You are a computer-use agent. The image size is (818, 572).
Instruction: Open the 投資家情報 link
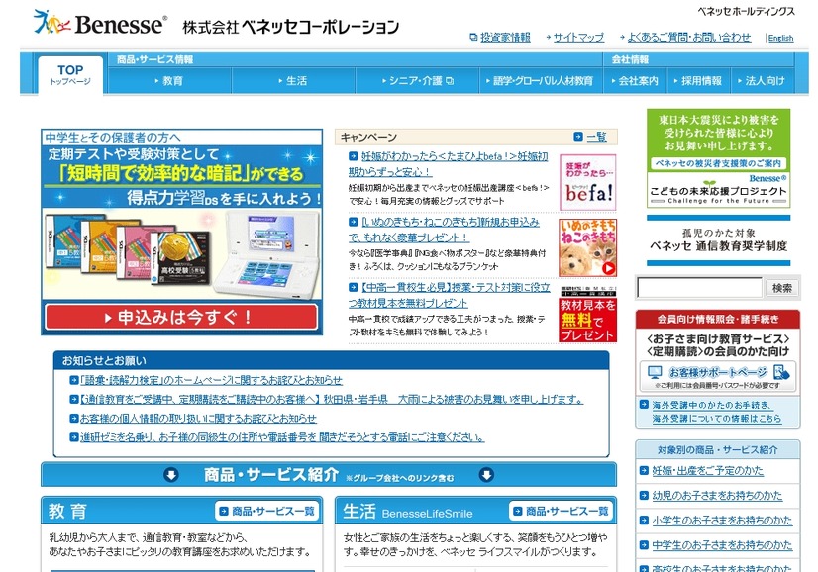(505, 37)
